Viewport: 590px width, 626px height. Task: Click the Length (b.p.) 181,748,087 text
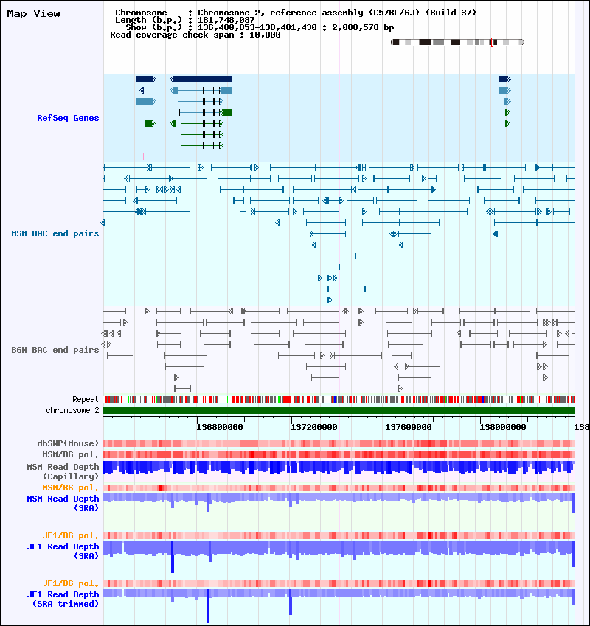184,20
